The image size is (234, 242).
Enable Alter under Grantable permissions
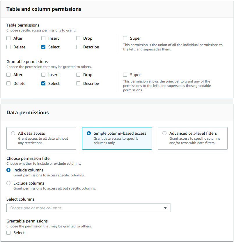click(x=8, y=75)
